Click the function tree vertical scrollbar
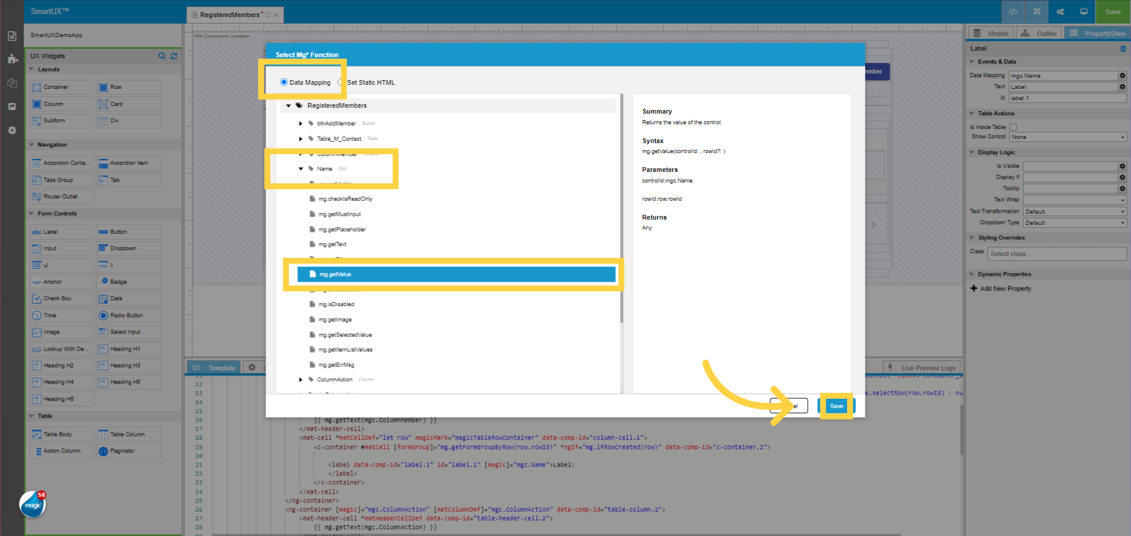This screenshot has height=536, width=1131. point(621,209)
